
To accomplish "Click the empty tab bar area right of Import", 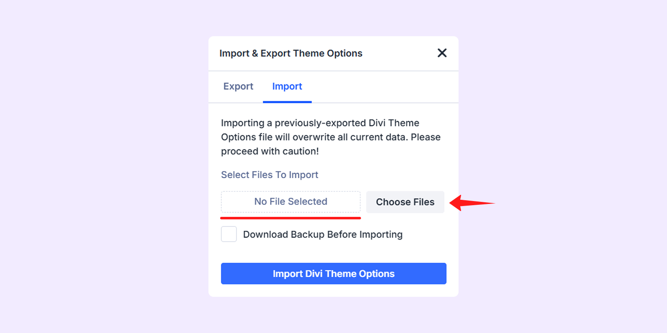I will pos(384,87).
